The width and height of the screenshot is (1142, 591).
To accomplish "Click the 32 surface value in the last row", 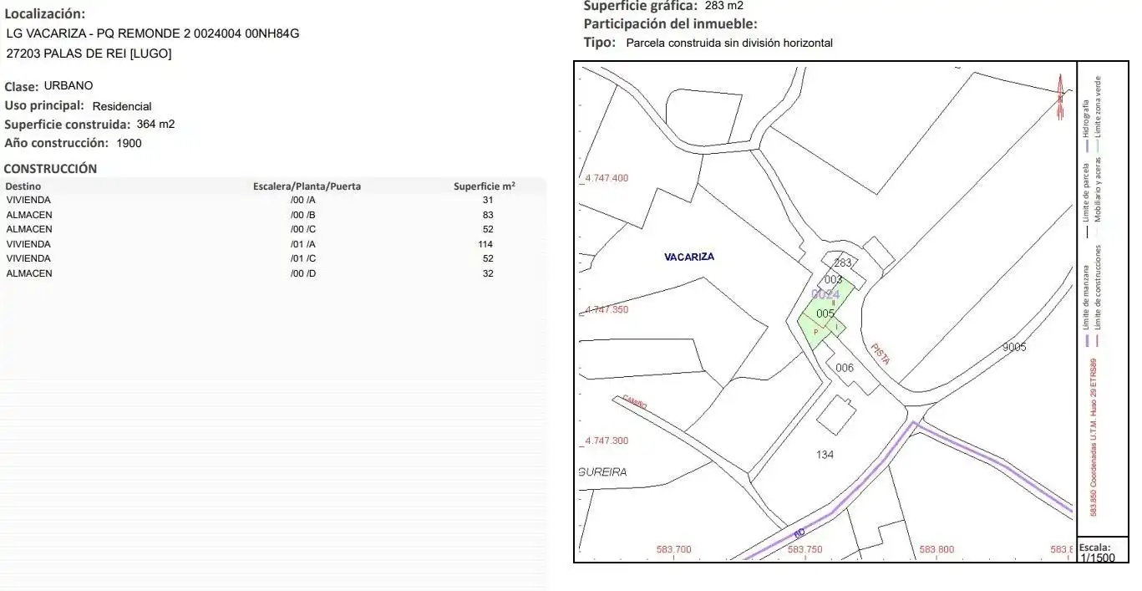I will point(488,273).
